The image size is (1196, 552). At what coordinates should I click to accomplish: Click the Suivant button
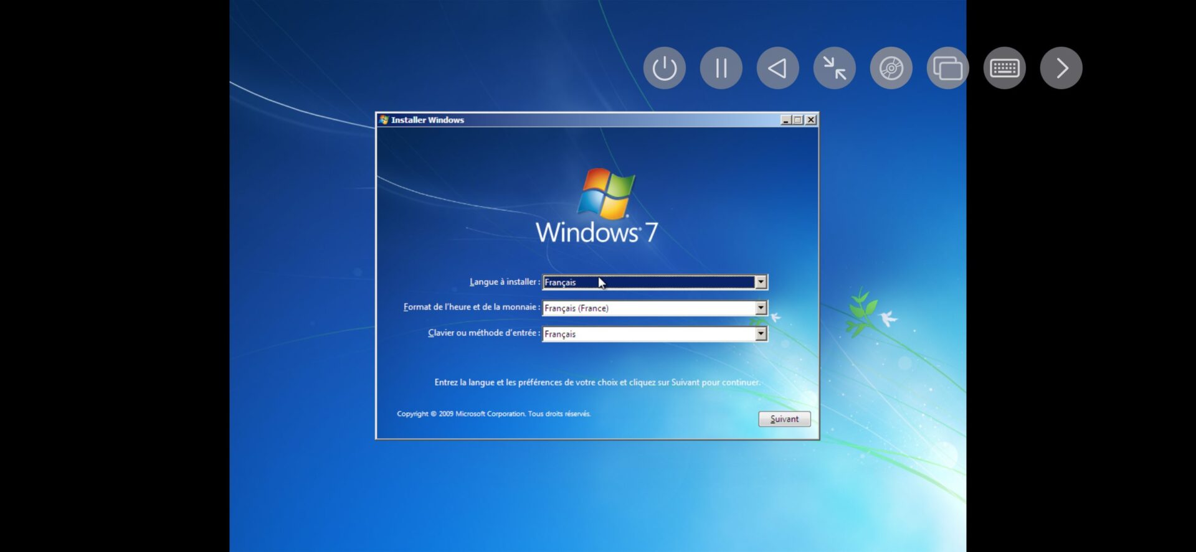[784, 419]
